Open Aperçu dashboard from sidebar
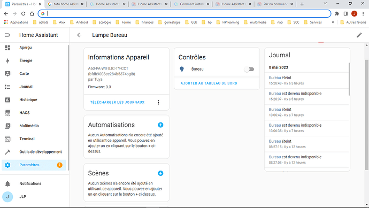 pyautogui.click(x=26, y=48)
